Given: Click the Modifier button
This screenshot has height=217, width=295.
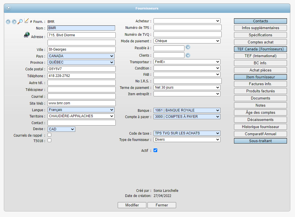Looking at the screenshot, I should click(x=132, y=205).
